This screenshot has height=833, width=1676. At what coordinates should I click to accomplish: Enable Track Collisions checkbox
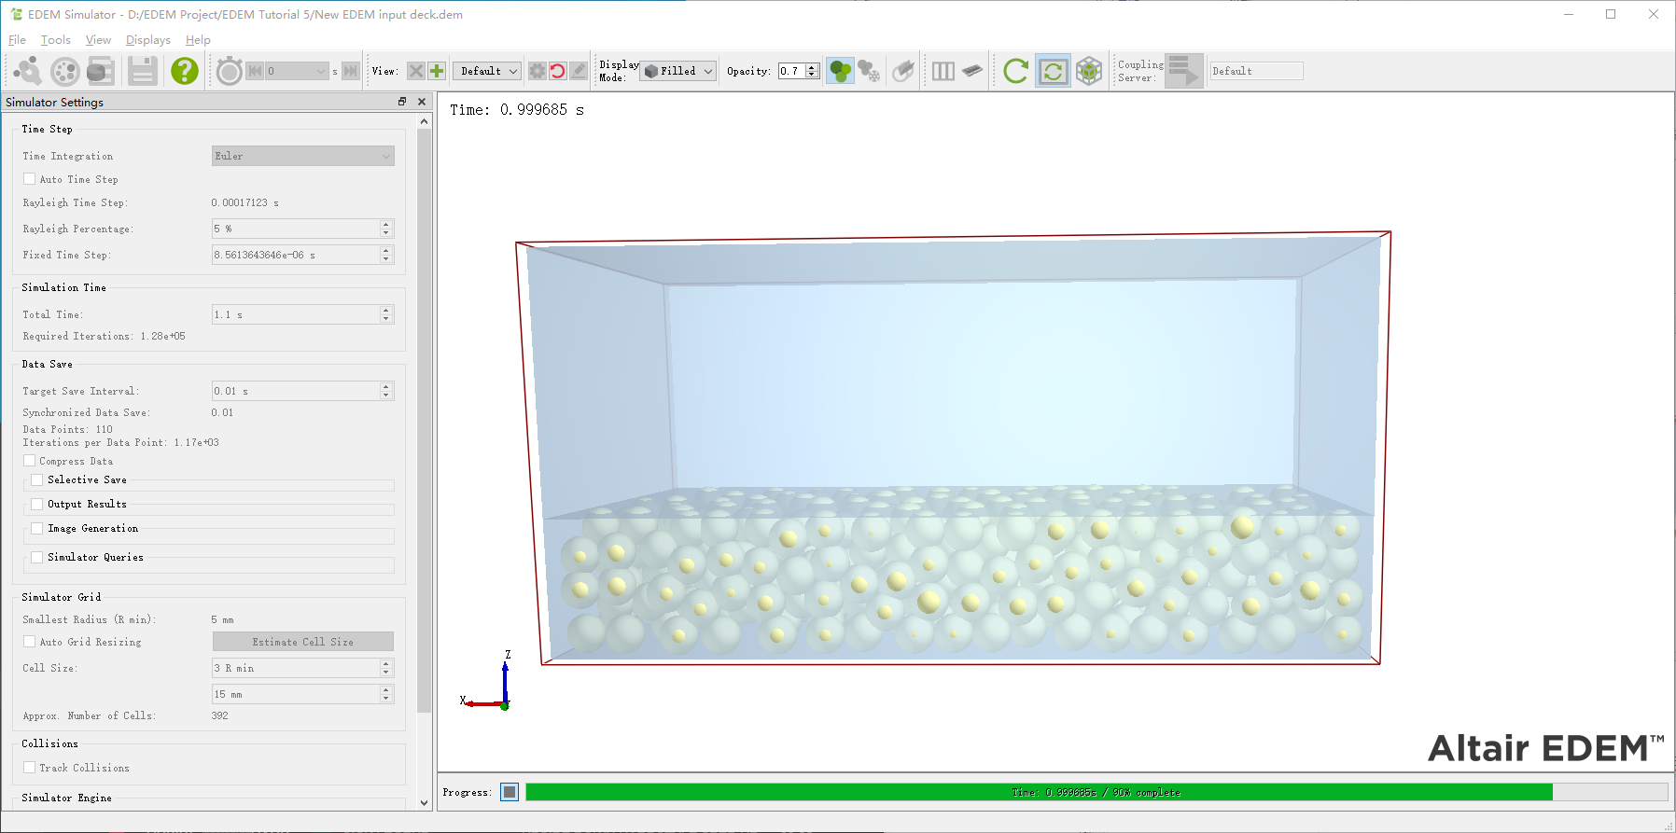pyautogui.click(x=30, y=768)
